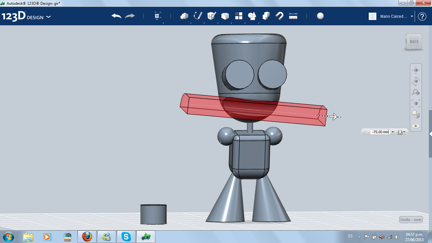Switch to Skype on the taskbar
This screenshot has width=432, height=243.
(126, 237)
